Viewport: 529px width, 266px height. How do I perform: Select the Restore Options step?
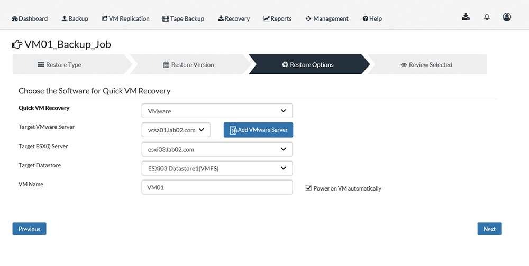point(309,64)
